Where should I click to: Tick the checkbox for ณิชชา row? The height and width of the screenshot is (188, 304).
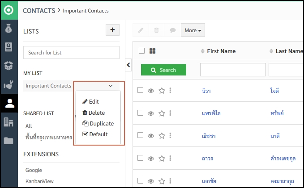point(141,135)
